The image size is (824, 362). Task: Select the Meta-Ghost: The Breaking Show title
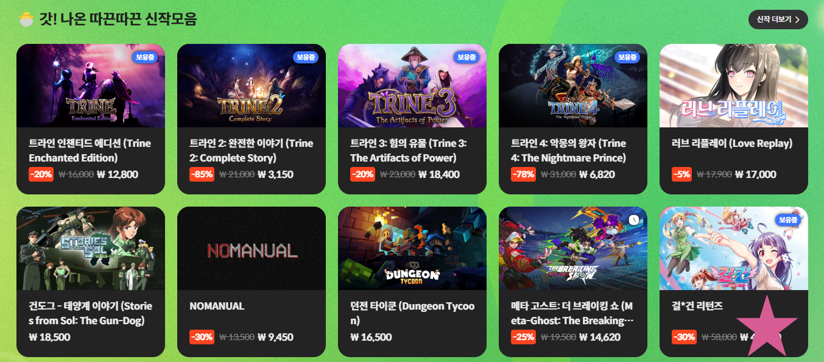click(x=572, y=313)
